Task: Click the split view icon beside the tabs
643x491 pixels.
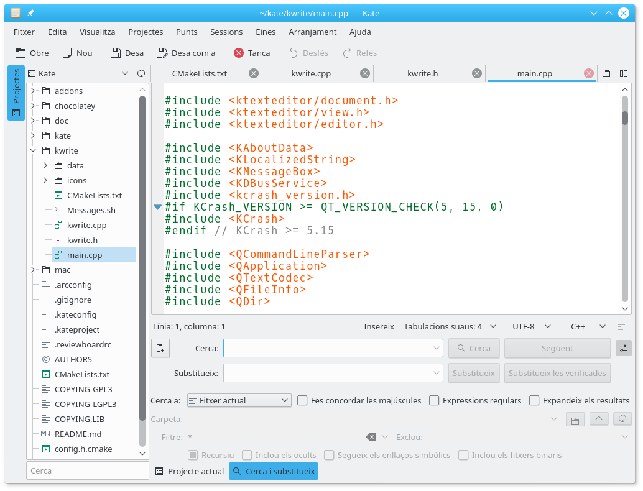Action: [624, 73]
